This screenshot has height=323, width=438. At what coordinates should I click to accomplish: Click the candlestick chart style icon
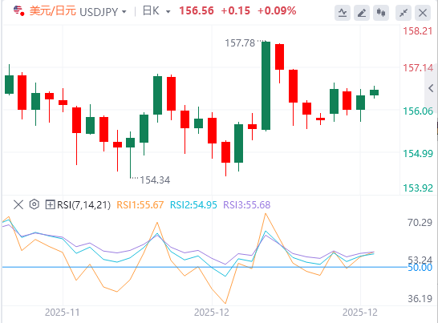tap(381, 13)
